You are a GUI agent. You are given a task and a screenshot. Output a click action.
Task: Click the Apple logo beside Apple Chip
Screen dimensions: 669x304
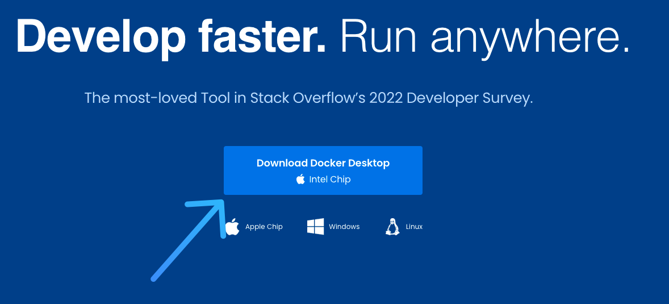[x=232, y=227]
